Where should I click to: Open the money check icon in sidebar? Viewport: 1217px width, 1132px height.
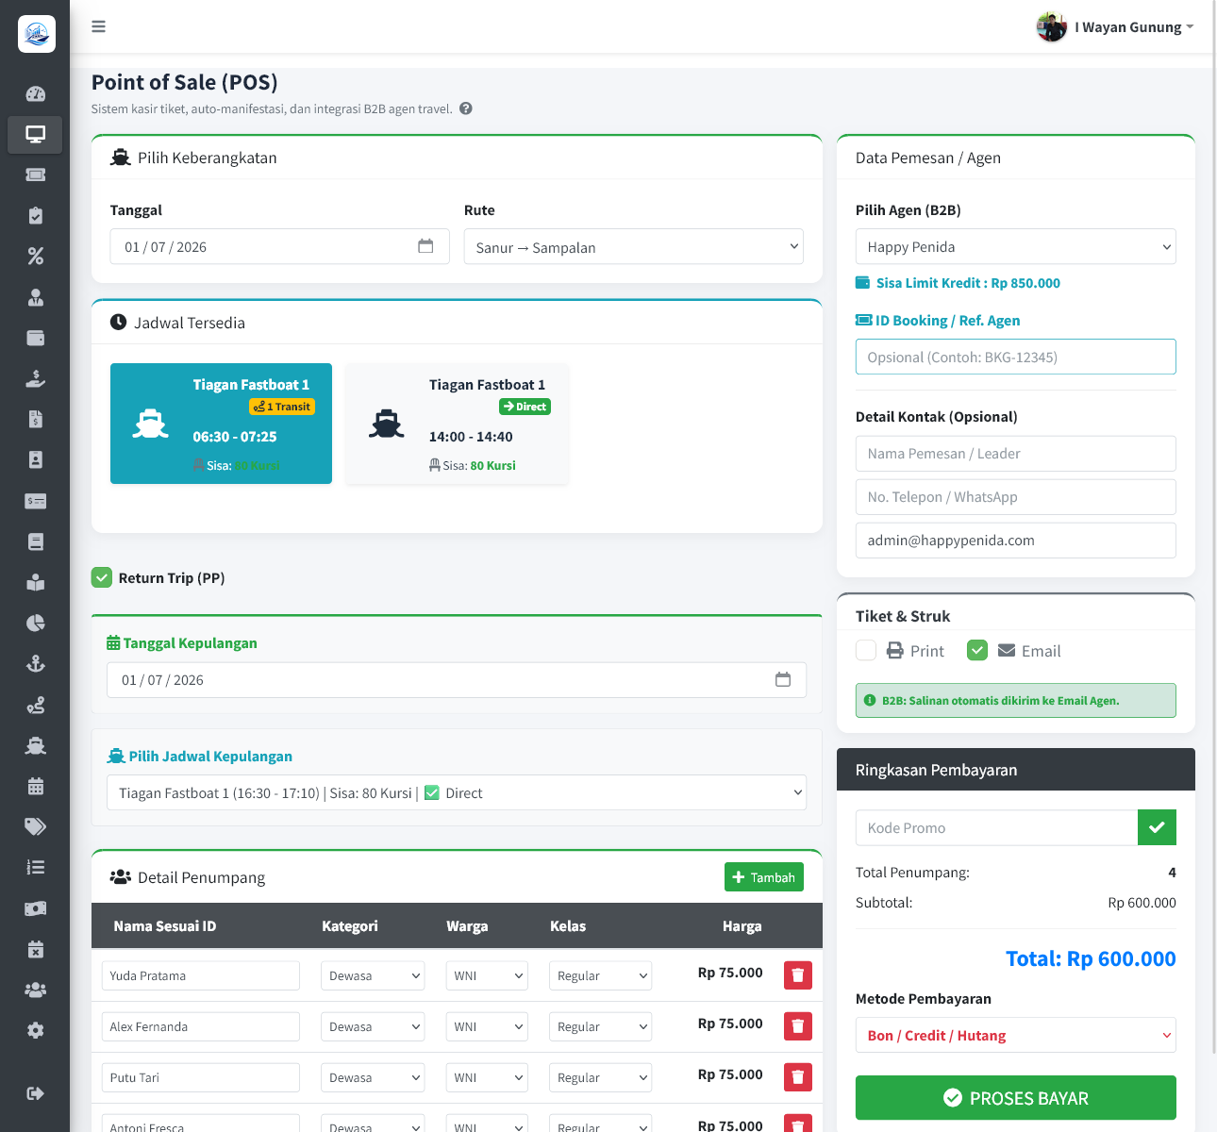tap(35, 501)
